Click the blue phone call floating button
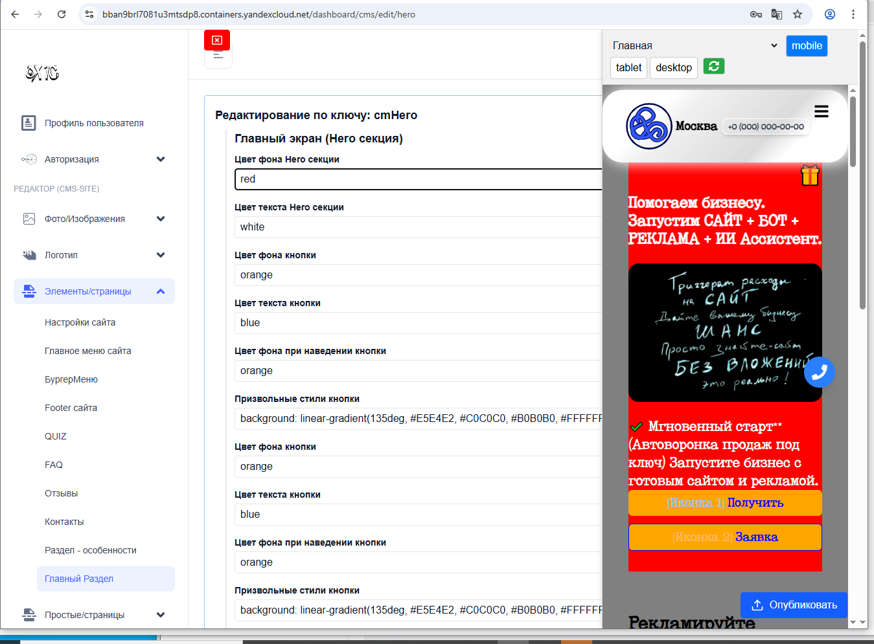The image size is (874, 644). click(x=819, y=372)
